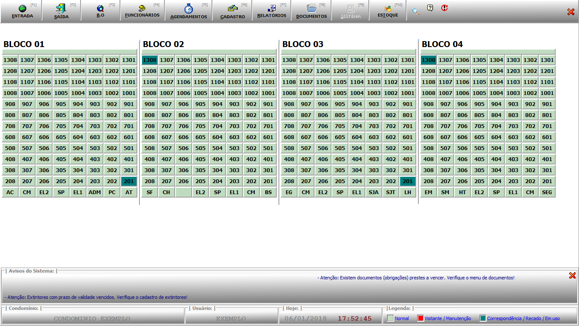Select highlighted unit 1308 in Bloco 02
579x326 pixels.
pyautogui.click(x=150, y=60)
